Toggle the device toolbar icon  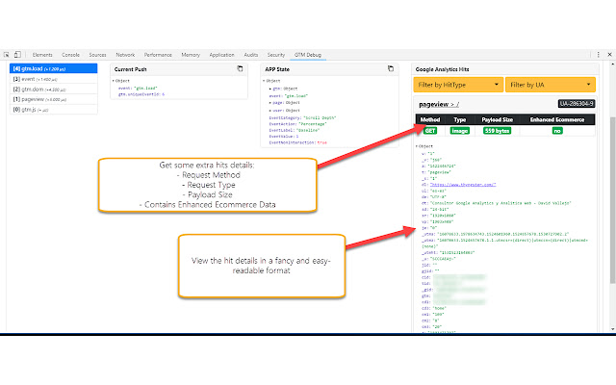[19, 55]
